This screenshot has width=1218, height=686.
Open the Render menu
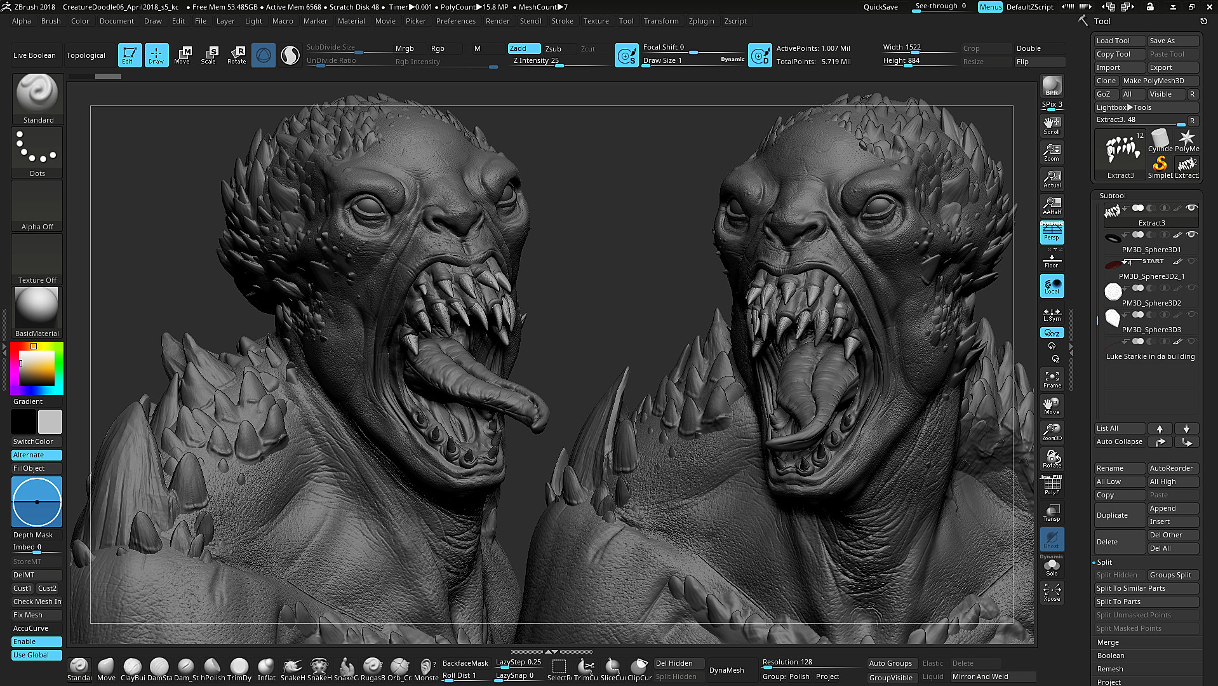pyautogui.click(x=497, y=21)
